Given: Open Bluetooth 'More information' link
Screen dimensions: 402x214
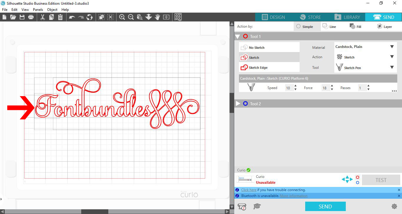Looking at the screenshot, I should coord(293,196).
